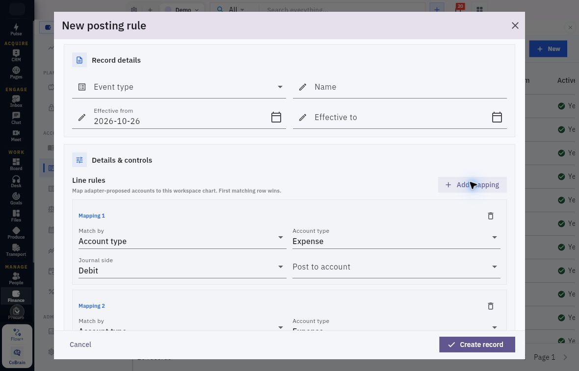Image resolution: width=579 pixels, height=371 pixels.
Task: Open Mapping 2 Match by dropdown
Action: [x=183, y=324]
